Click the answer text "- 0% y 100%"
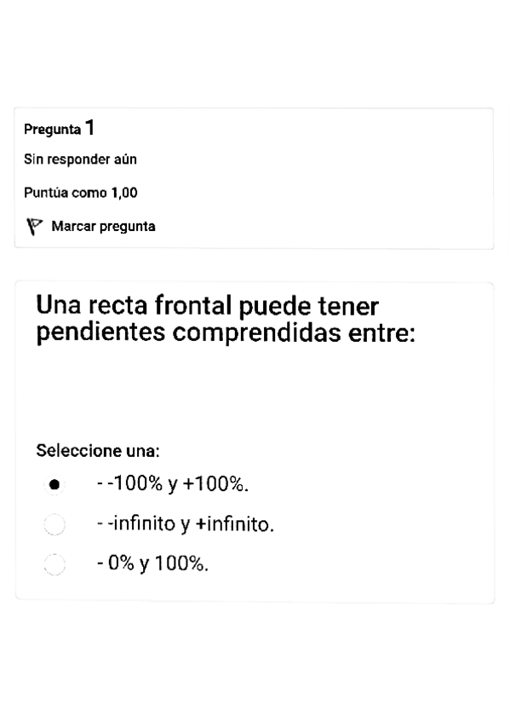This screenshot has height=723, width=510. click(x=156, y=563)
